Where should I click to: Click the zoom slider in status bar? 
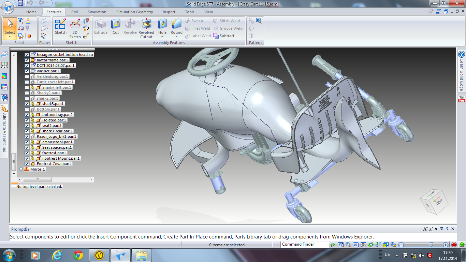[423, 245]
